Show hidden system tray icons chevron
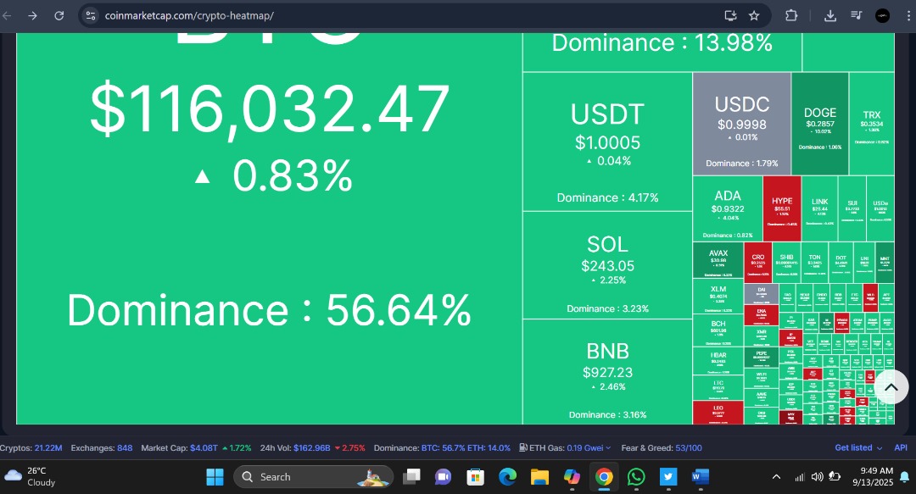The image size is (916, 494). click(776, 477)
